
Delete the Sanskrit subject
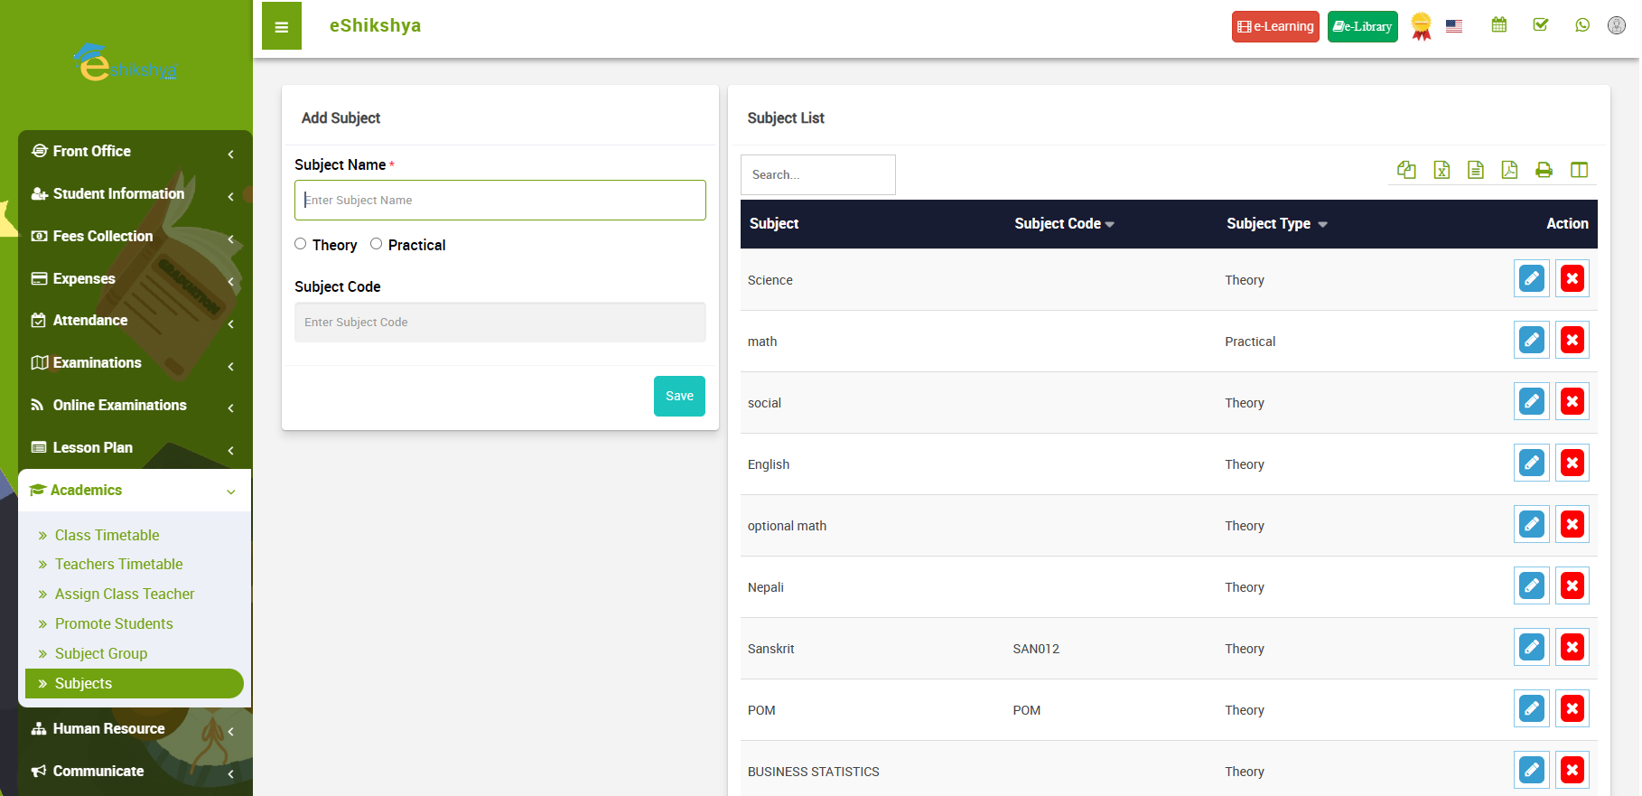coord(1572,647)
